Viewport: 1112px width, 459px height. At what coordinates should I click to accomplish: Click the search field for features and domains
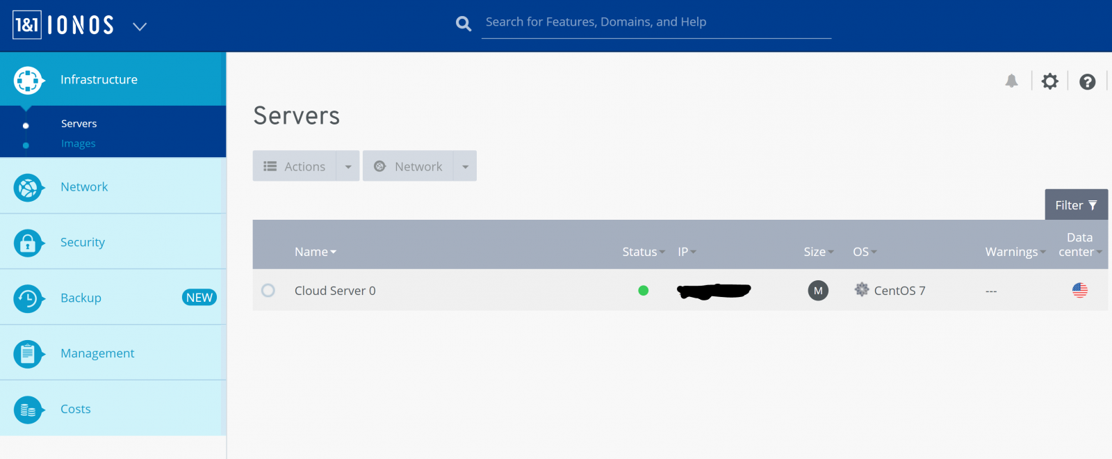(x=655, y=22)
